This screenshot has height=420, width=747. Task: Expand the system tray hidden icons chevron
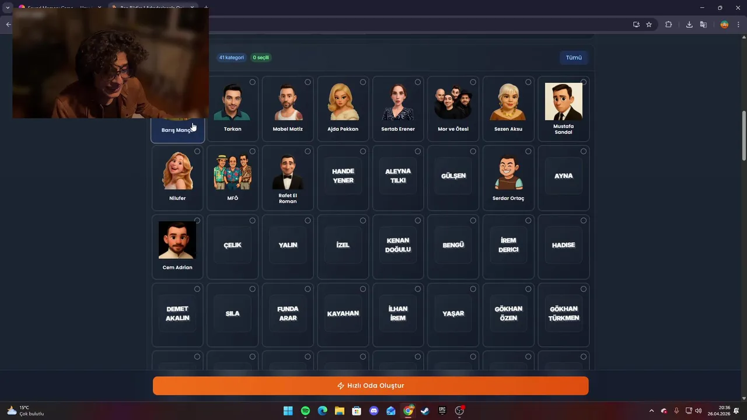click(x=651, y=411)
